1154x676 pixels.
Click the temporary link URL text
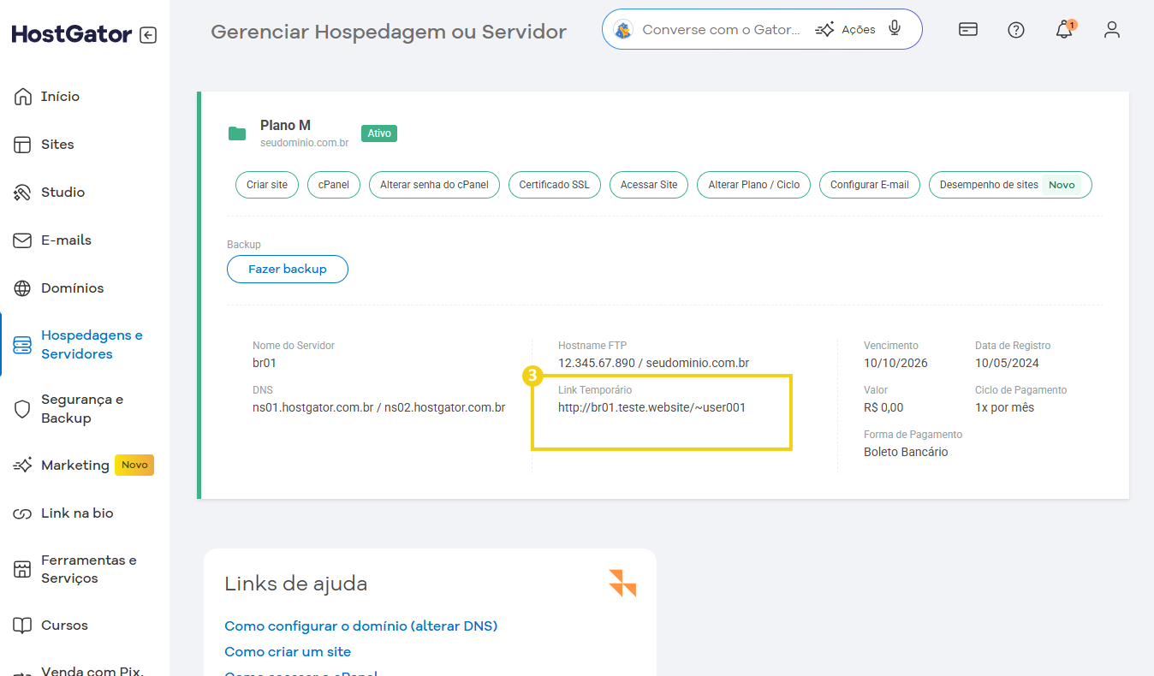[x=651, y=407]
